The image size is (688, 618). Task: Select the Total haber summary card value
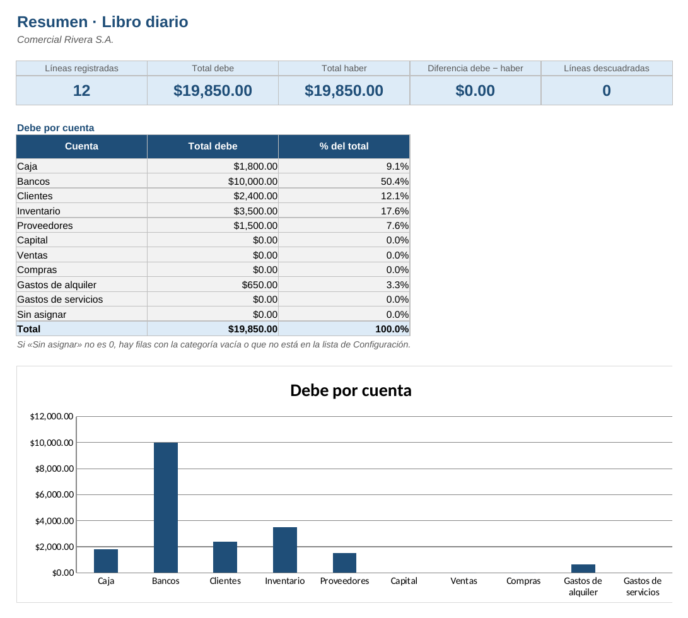coord(344,90)
